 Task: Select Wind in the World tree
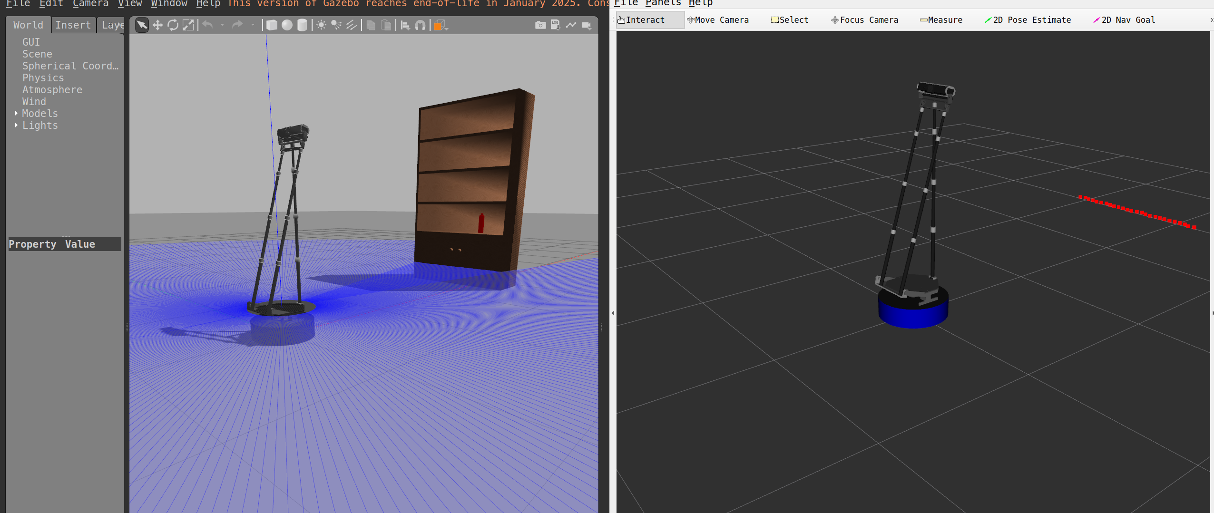pyautogui.click(x=34, y=101)
